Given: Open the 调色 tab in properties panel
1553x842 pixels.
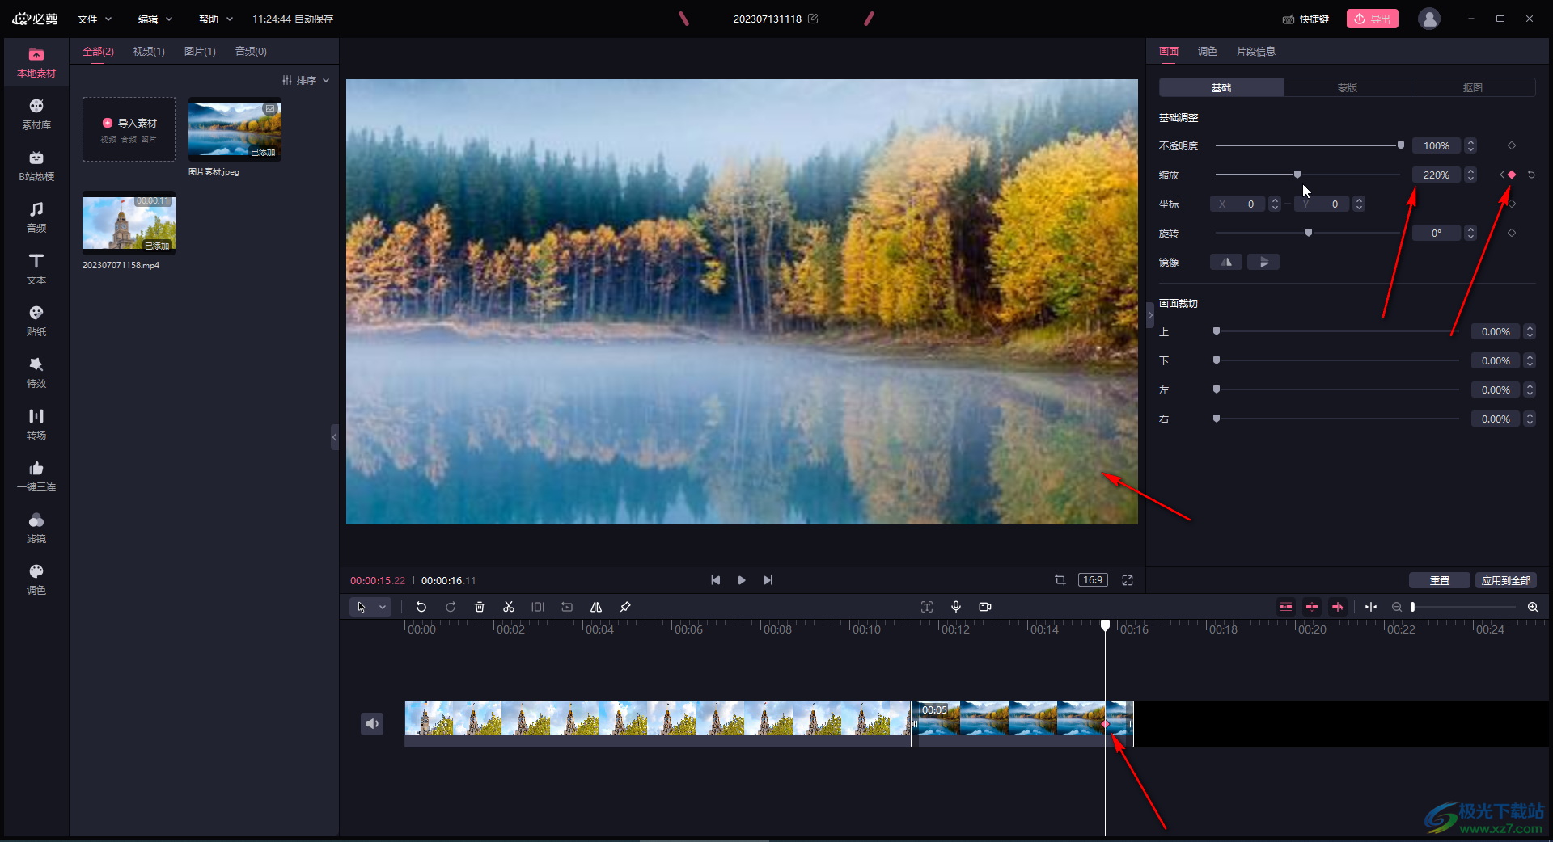Looking at the screenshot, I should [x=1208, y=51].
